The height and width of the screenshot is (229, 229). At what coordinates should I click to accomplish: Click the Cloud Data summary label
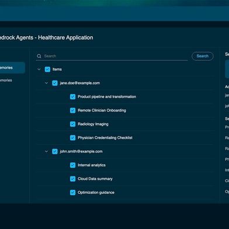click(x=95, y=179)
